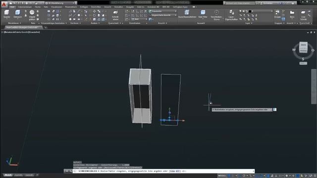317x178 pixels.
Task: Click the viewport view and visual style label
Action: 21,32
